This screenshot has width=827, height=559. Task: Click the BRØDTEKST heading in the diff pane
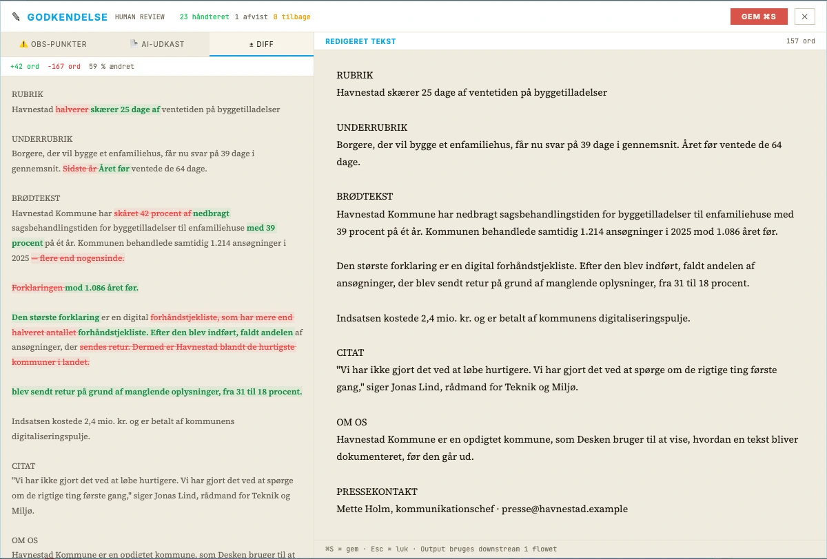click(x=37, y=198)
